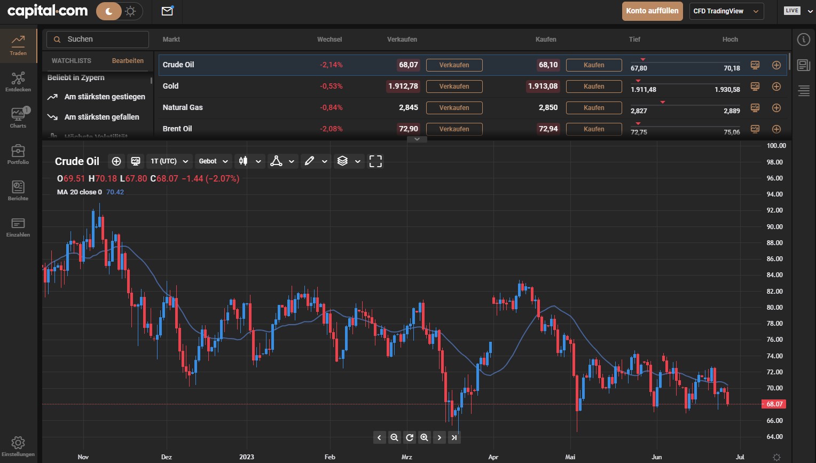The image size is (816, 463).
Task: Switch to light mode sun icon
Action: 130,11
